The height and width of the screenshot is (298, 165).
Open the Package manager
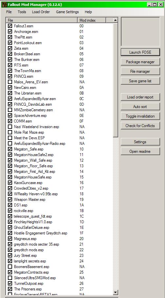click(x=140, y=62)
